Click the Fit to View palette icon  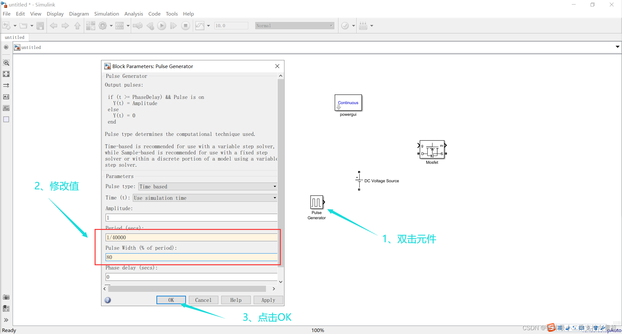click(x=6, y=74)
